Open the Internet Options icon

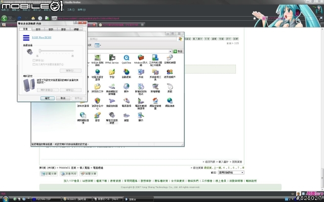[x=83, y=118]
